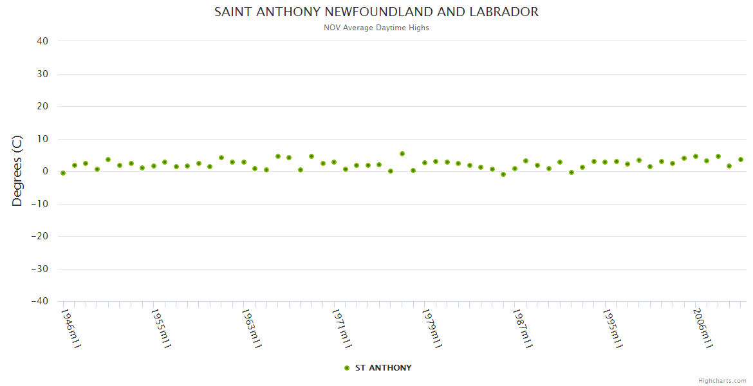Click the −10 y-axis label
This screenshot has height=386, width=753.
point(39,204)
